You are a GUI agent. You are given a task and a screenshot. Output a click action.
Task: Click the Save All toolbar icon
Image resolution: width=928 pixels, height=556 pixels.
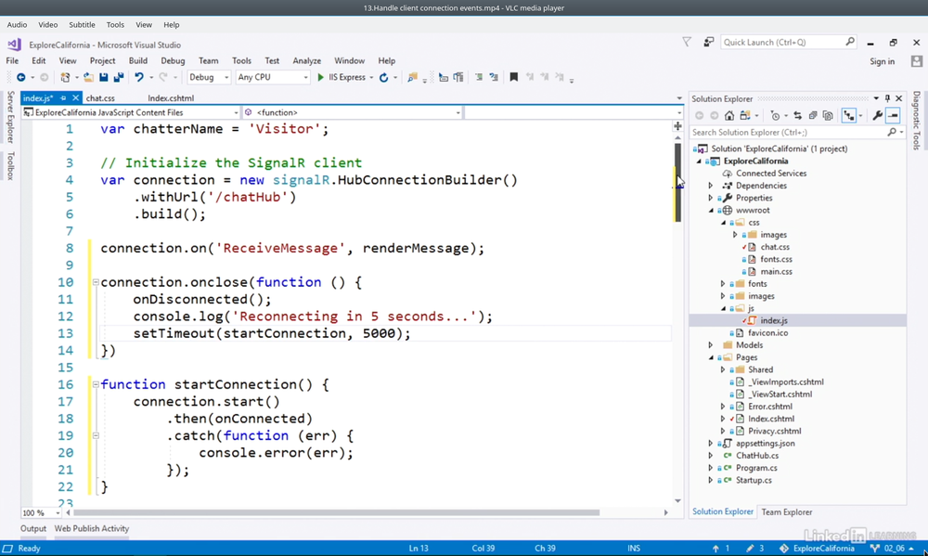119,78
